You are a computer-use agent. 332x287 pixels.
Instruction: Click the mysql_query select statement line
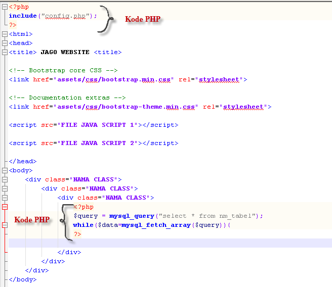[x=168, y=216]
